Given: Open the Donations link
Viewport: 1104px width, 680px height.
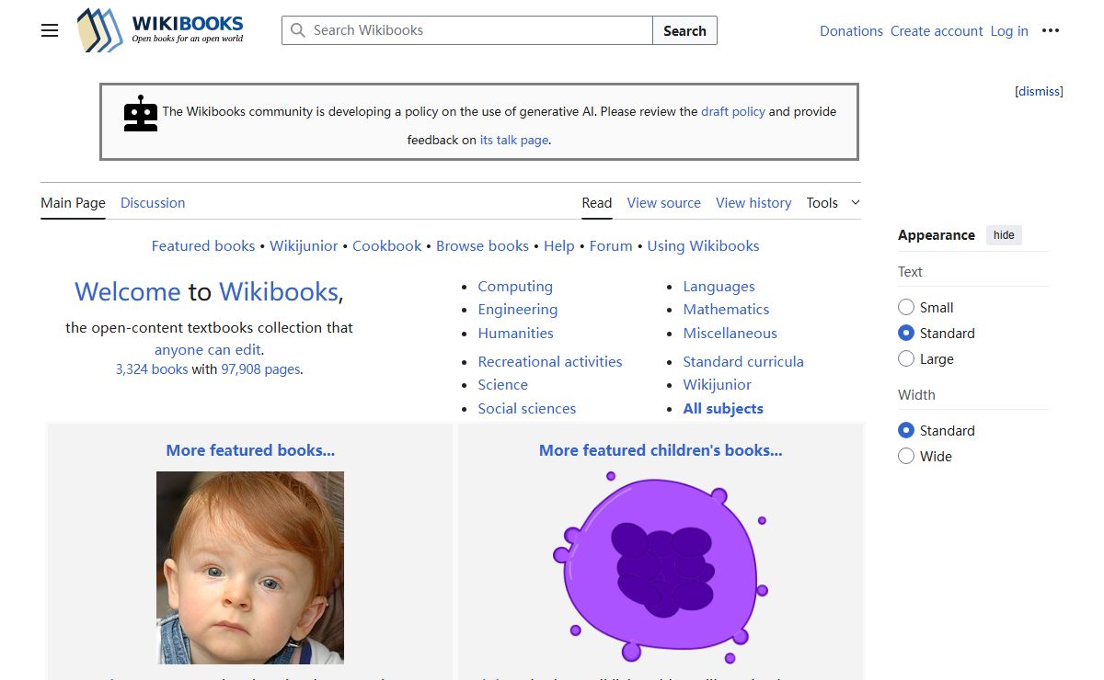Looking at the screenshot, I should 851,31.
